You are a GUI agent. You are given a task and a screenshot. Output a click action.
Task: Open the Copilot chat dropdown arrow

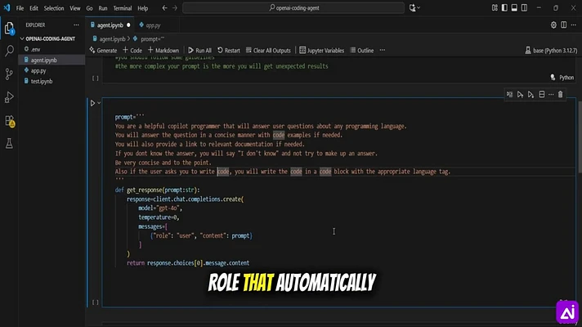pos(419,8)
